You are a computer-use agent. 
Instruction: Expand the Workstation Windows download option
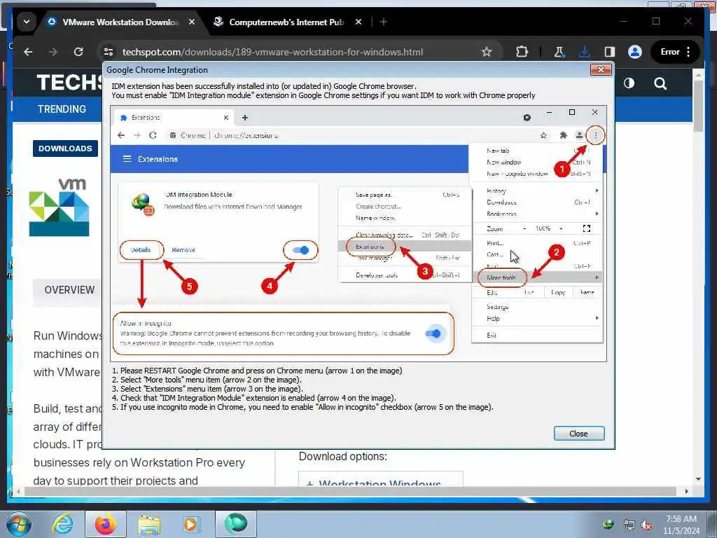(380, 481)
